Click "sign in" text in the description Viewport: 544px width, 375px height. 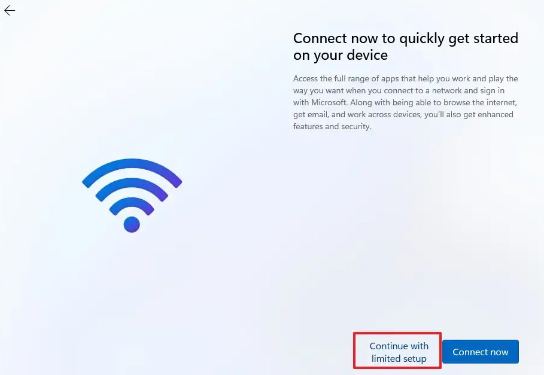(493, 91)
